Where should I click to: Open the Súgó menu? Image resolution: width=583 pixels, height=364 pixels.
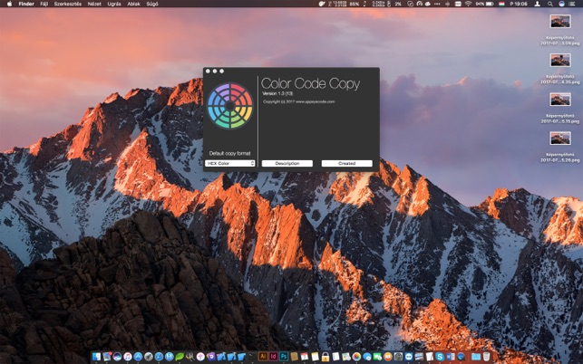152,4
